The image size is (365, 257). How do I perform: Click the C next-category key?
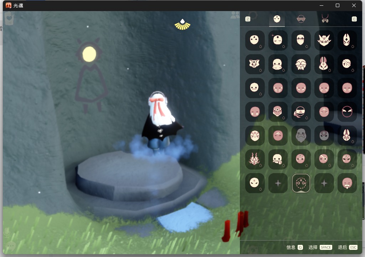(x=354, y=19)
